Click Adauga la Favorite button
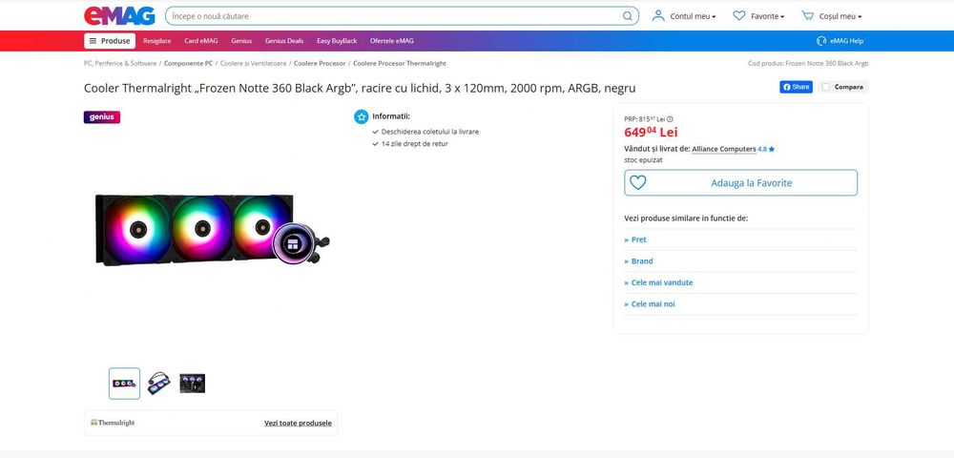The width and height of the screenshot is (954, 458). [741, 182]
